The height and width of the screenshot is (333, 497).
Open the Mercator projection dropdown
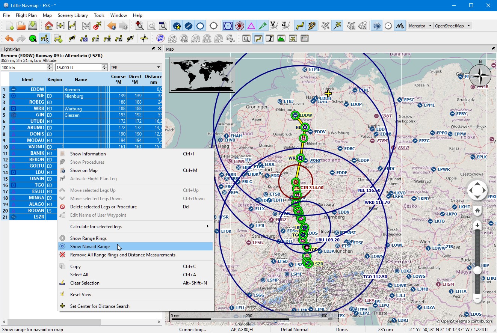(420, 26)
